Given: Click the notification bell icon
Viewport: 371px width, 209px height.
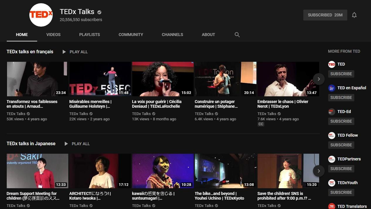Looking at the screenshot, I should pyautogui.click(x=354, y=15).
